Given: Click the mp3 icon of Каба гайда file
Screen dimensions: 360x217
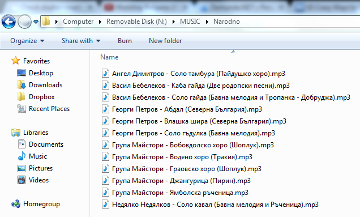Looking at the screenshot, I should click(x=105, y=86).
